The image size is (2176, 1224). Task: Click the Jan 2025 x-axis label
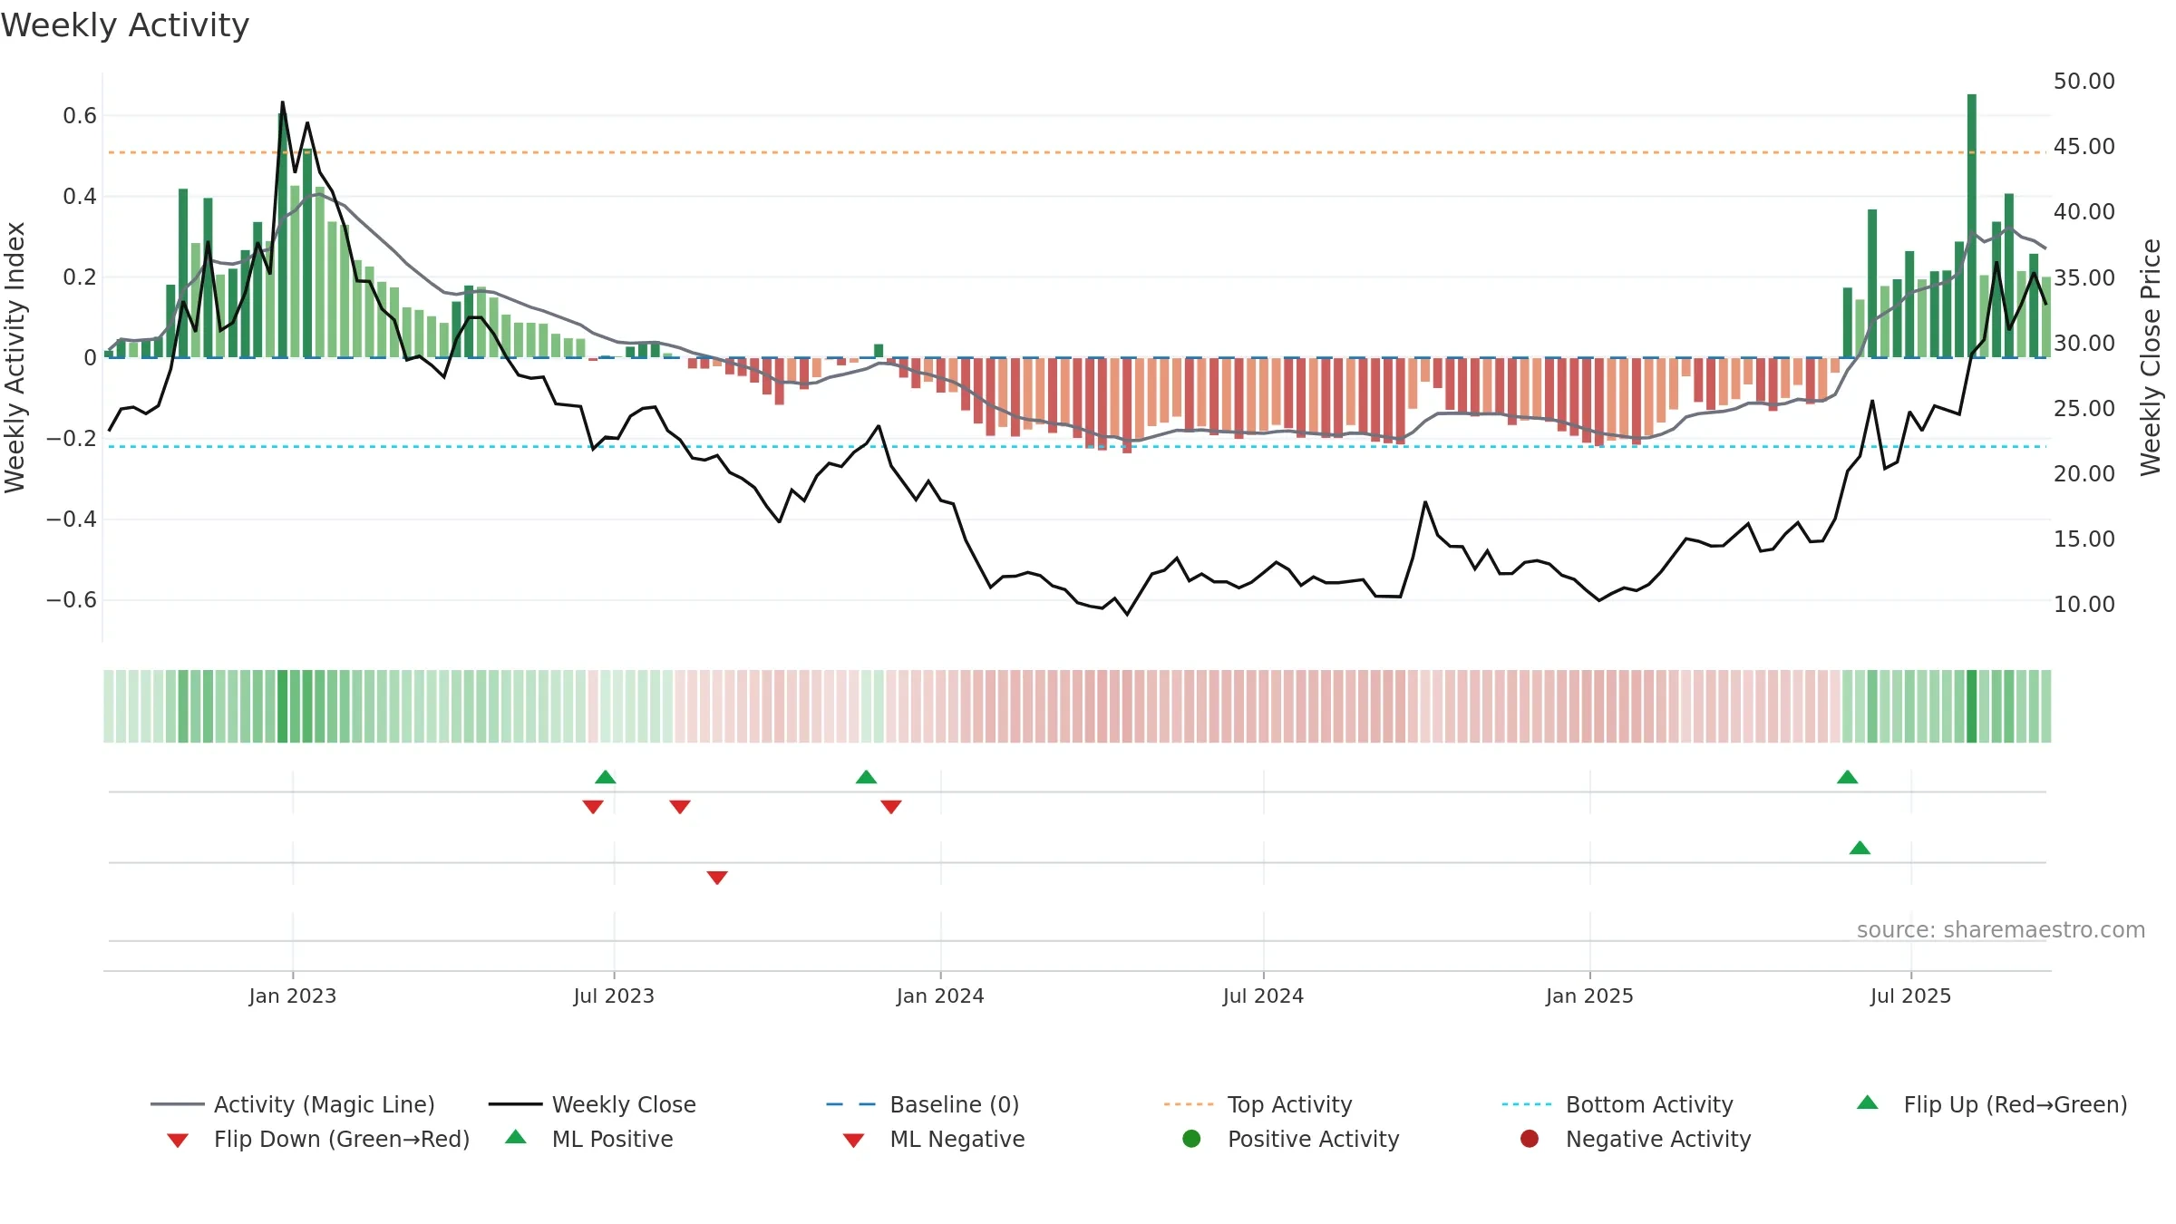point(1589,996)
